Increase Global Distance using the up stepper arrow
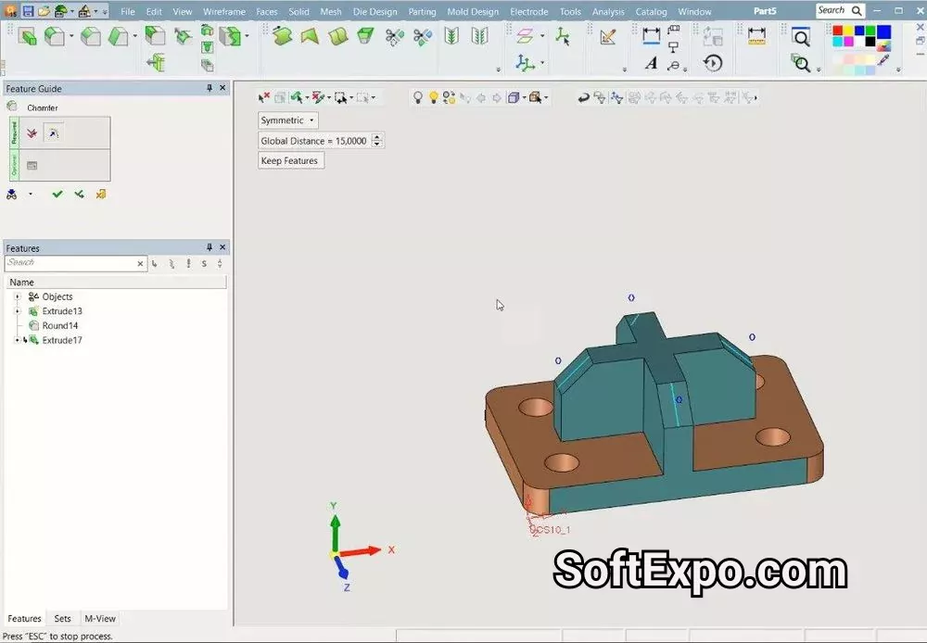The width and height of the screenshot is (927, 643). [377, 136]
